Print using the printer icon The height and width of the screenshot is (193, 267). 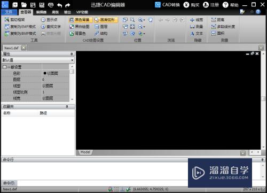click(x=51, y=5)
